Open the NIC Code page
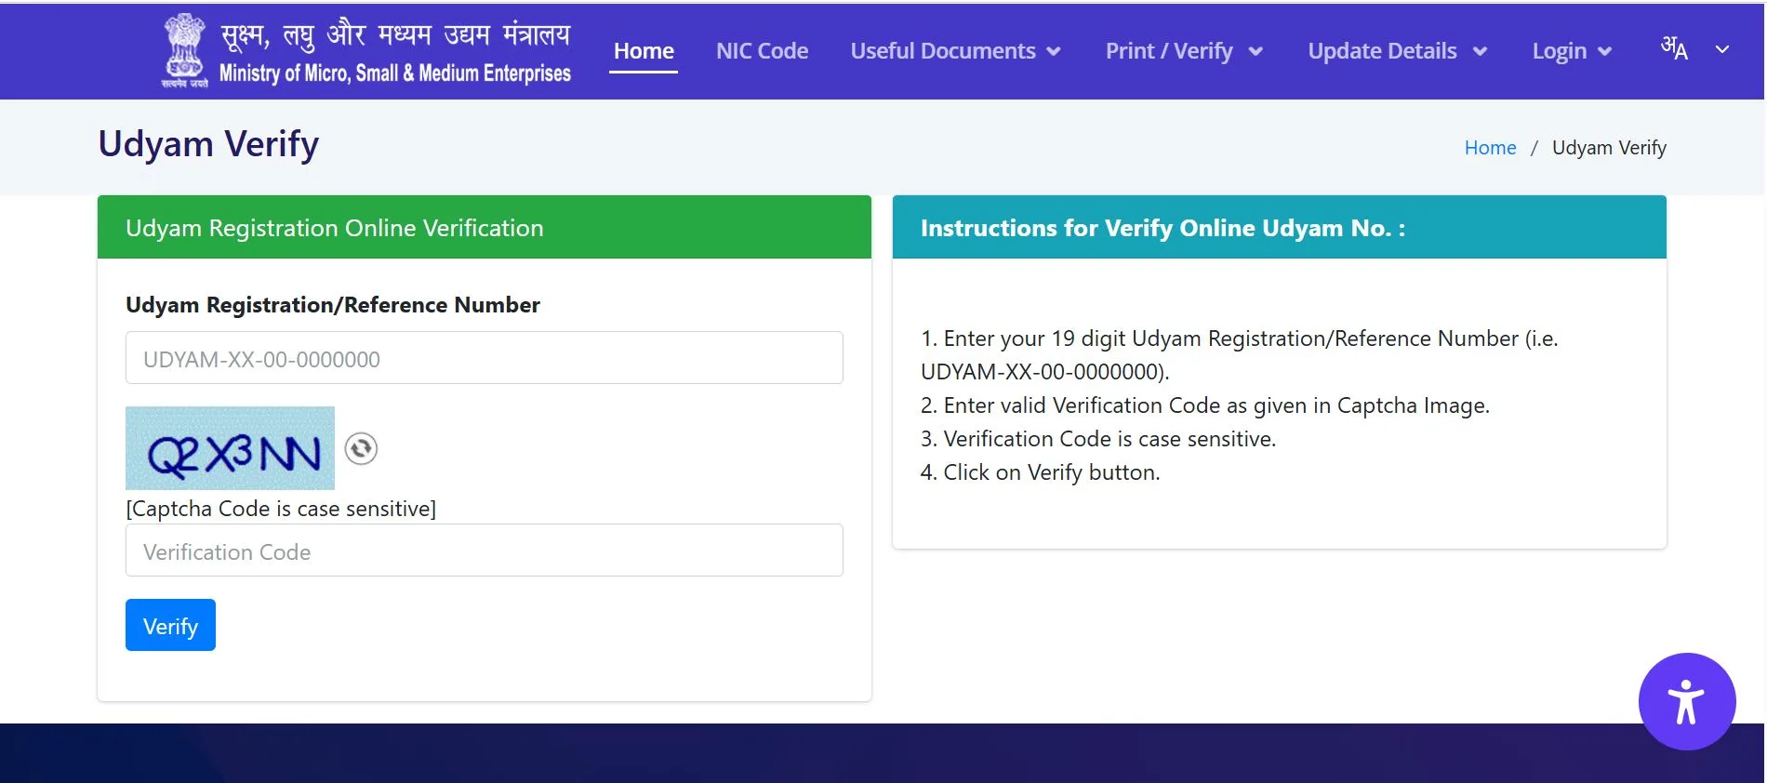The height and width of the screenshot is (783, 1767). [762, 51]
